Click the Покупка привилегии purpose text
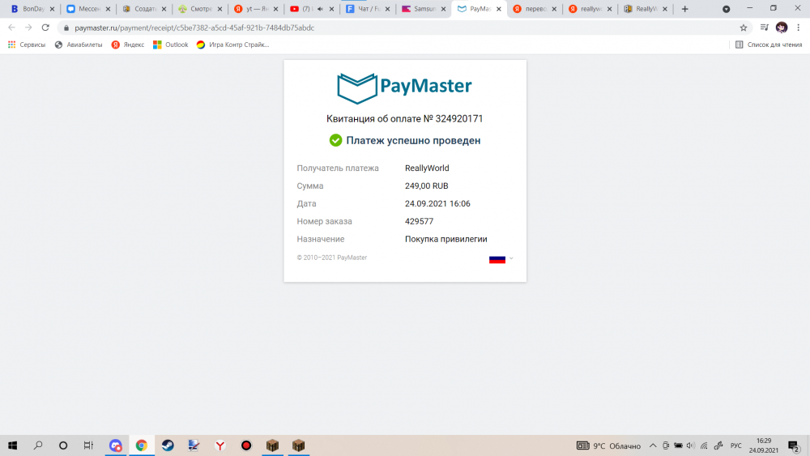Screen dimensions: 810x456 click(446, 239)
